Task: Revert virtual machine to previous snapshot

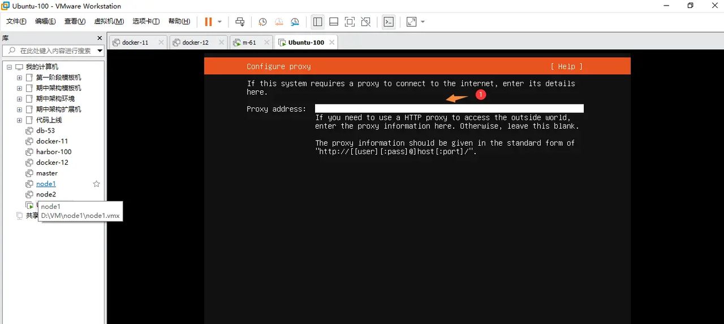Action: point(279,21)
